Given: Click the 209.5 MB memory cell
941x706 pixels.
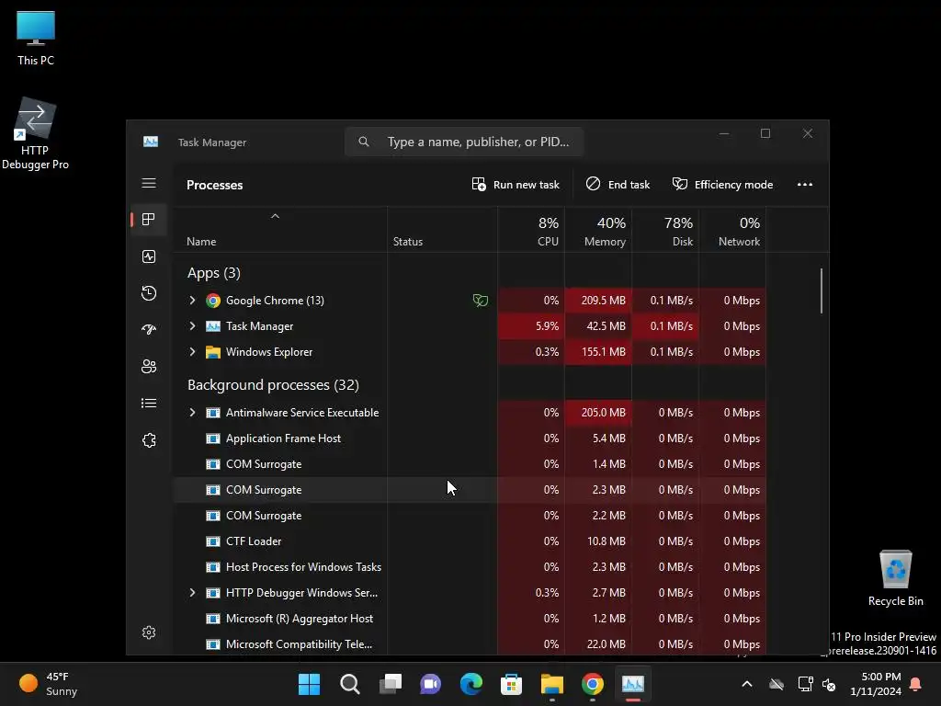Looking at the screenshot, I should pos(598,301).
